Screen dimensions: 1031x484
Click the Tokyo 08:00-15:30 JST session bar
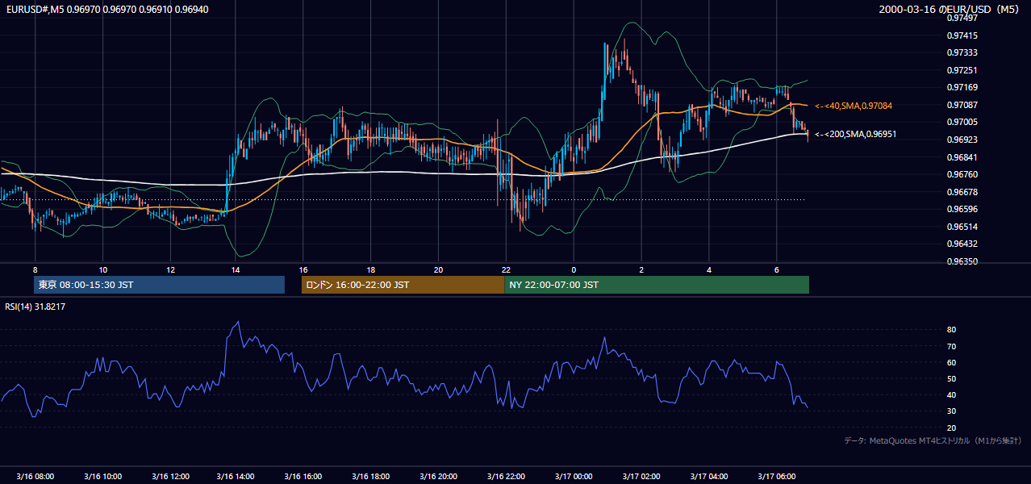pos(159,285)
